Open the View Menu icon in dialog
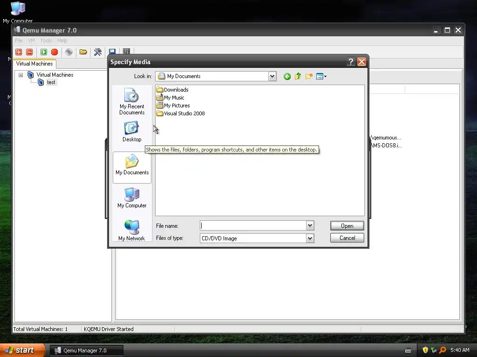 321,77
